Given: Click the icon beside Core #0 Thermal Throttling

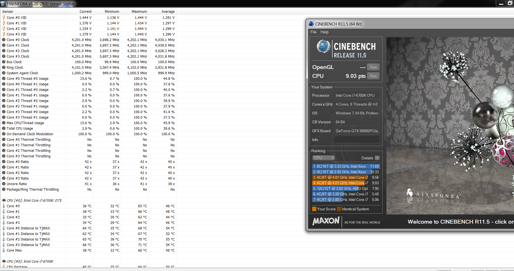Looking at the screenshot, I should pyautogui.click(x=4, y=139).
